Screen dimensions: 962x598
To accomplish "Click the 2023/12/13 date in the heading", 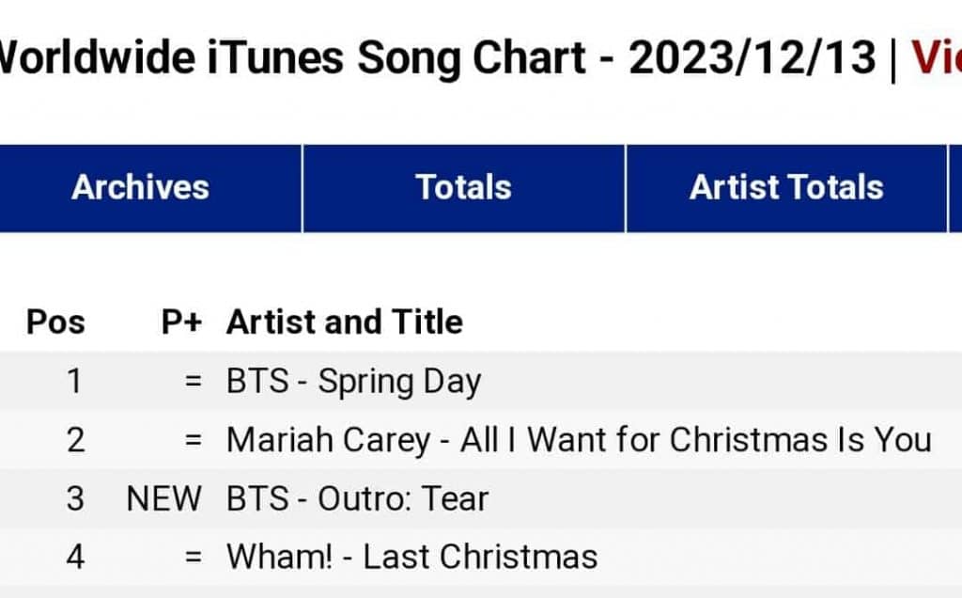I will click(x=752, y=58).
